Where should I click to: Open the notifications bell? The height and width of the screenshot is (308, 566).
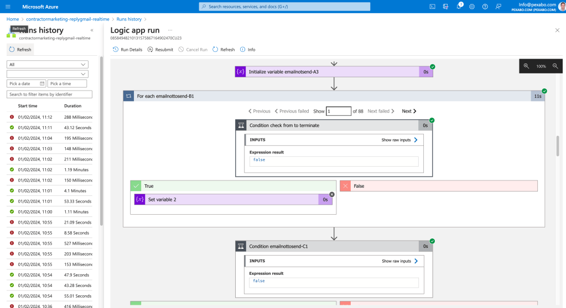[459, 7]
